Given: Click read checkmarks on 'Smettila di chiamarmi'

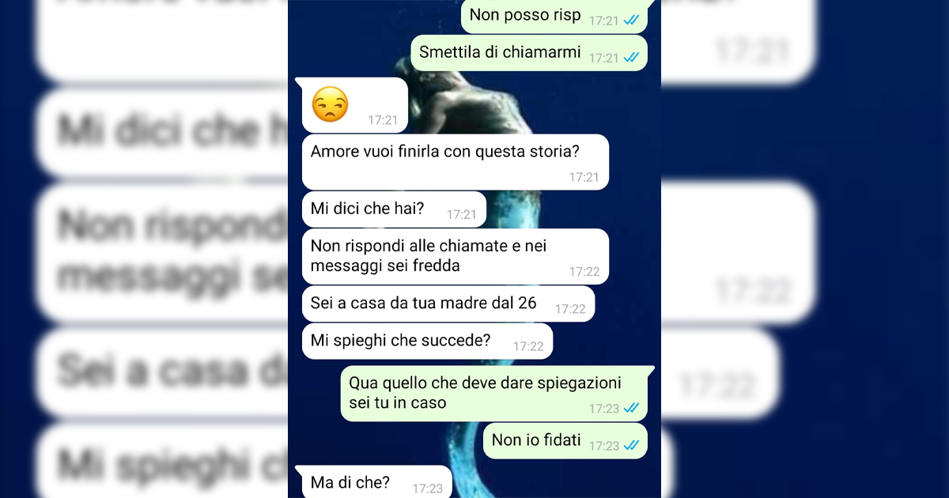Looking at the screenshot, I should pos(631,58).
